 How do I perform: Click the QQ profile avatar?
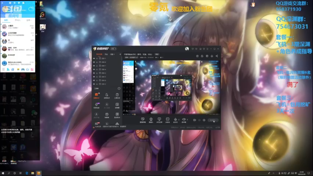click(5, 9)
